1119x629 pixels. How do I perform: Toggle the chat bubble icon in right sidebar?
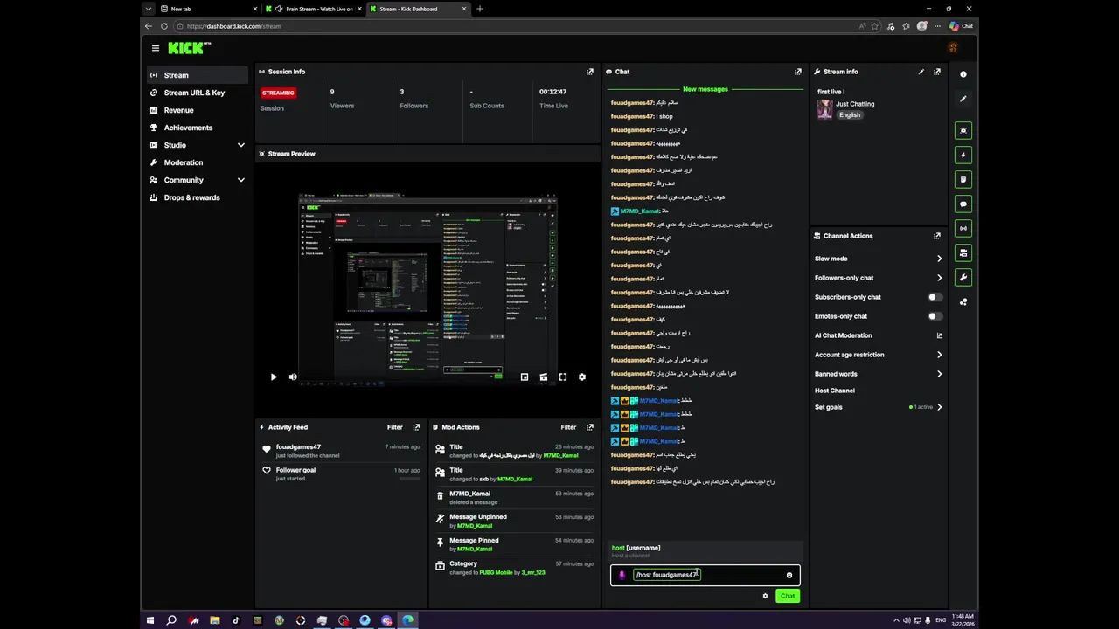point(963,204)
